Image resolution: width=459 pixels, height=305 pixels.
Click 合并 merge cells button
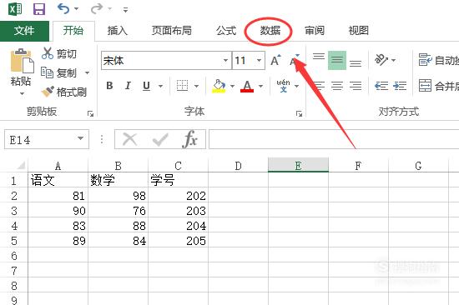pyautogui.click(x=438, y=86)
